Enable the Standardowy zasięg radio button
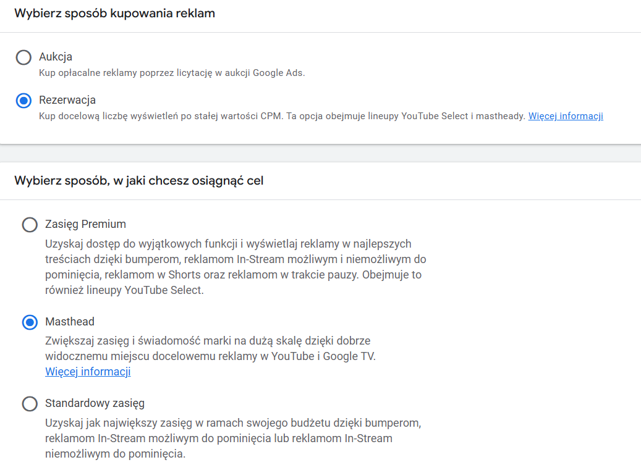This screenshot has height=465, width=641. (x=30, y=404)
